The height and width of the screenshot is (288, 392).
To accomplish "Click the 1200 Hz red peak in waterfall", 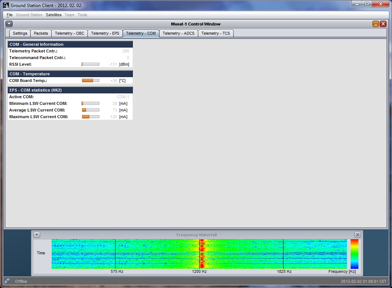I will point(202,254).
